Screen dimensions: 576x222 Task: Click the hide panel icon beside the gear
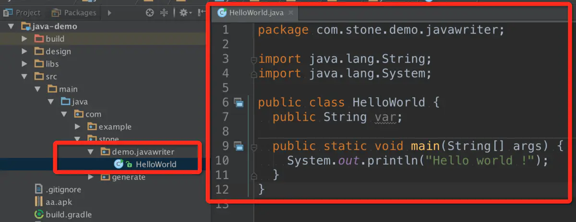pos(202,13)
